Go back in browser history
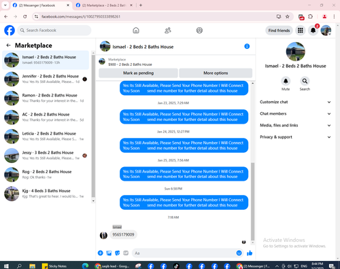 coord(6,16)
